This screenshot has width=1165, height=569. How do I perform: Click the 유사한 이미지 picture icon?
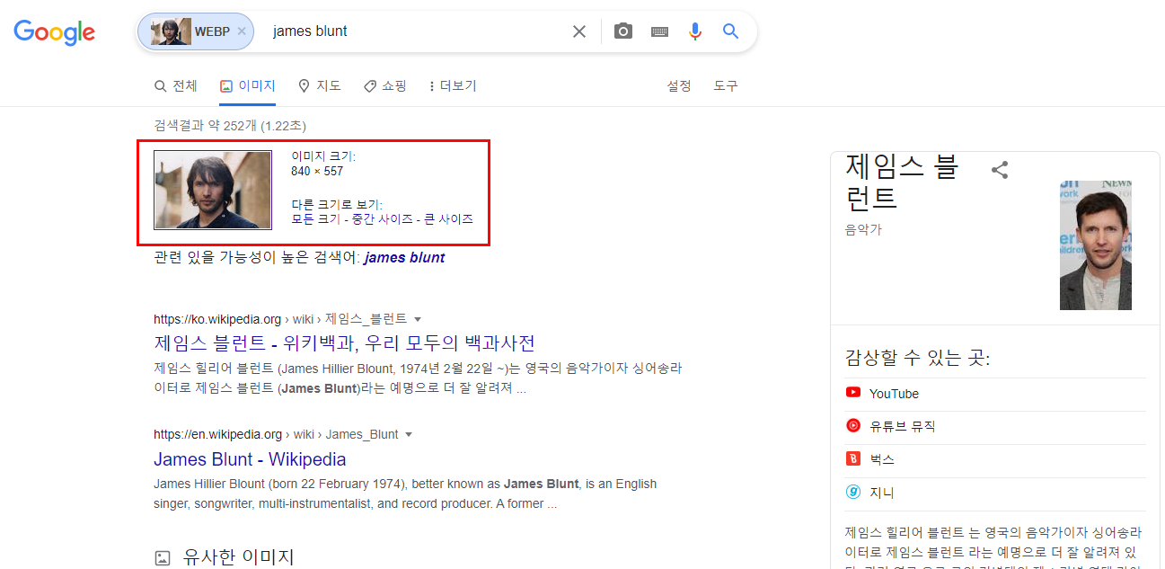coord(163,557)
